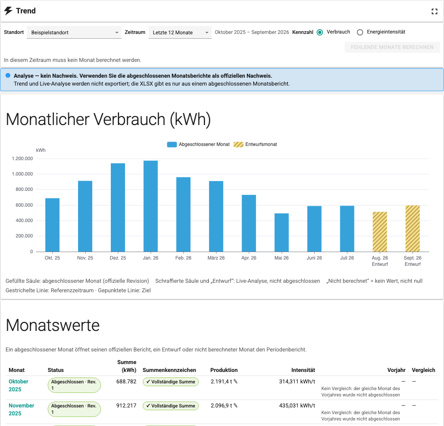This screenshot has height=426, width=444.
Task: Click the März 26 bar in chart
Action: coord(216,217)
